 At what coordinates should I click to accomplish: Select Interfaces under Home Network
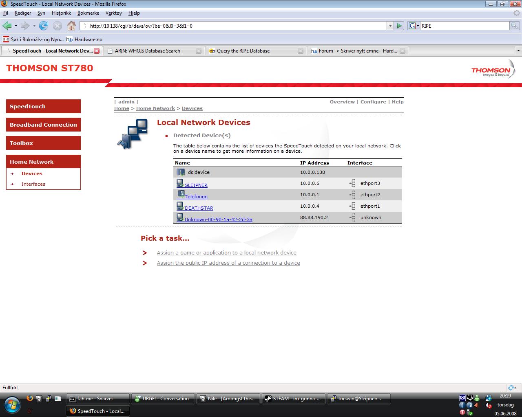(x=33, y=184)
